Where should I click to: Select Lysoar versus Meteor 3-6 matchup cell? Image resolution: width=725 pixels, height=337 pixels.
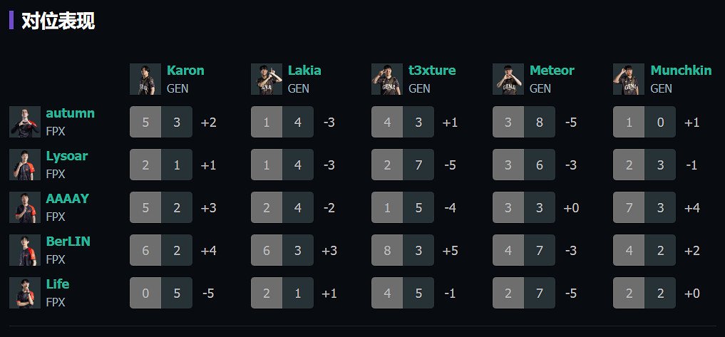(524, 165)
